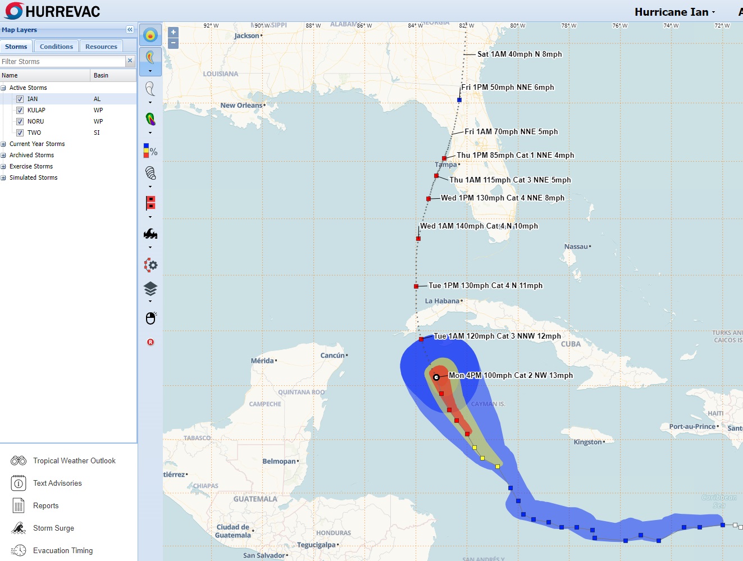The width and height of the screenshot is (743, 561).
Task: Click the binoculars Tropical Weather Outlook icon
Action: click(x=19, y=460)
